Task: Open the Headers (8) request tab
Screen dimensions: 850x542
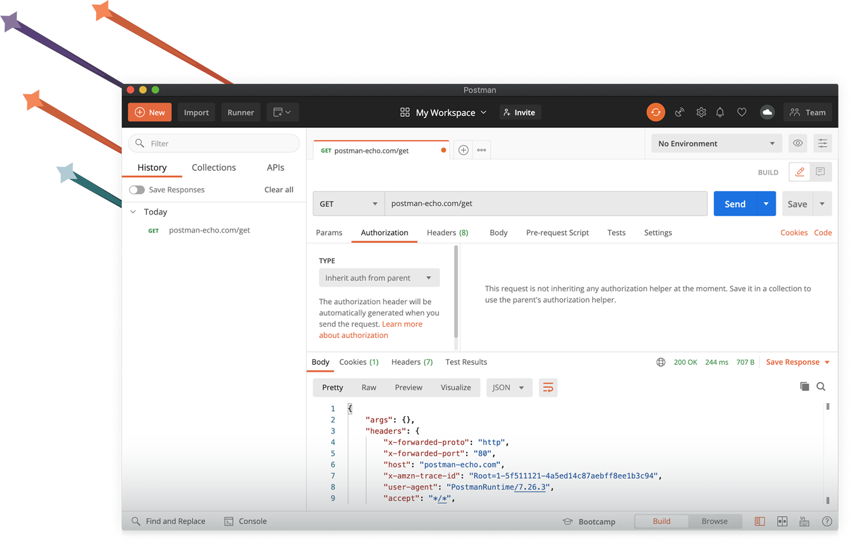Action: click(x=448, y=233)
